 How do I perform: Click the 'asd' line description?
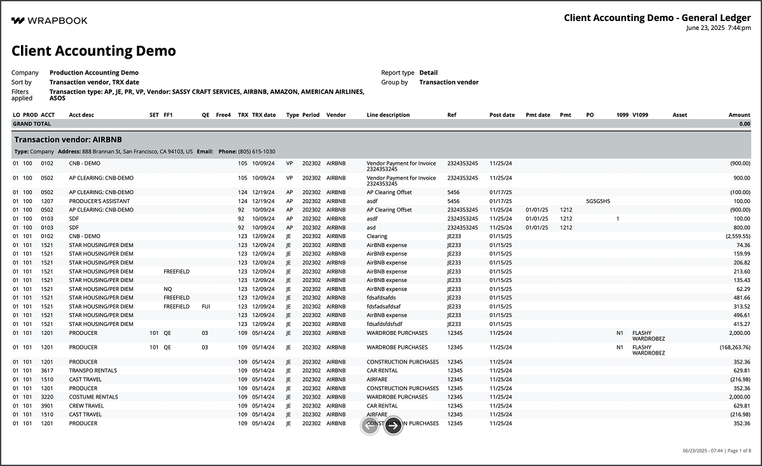click(371, 228)
